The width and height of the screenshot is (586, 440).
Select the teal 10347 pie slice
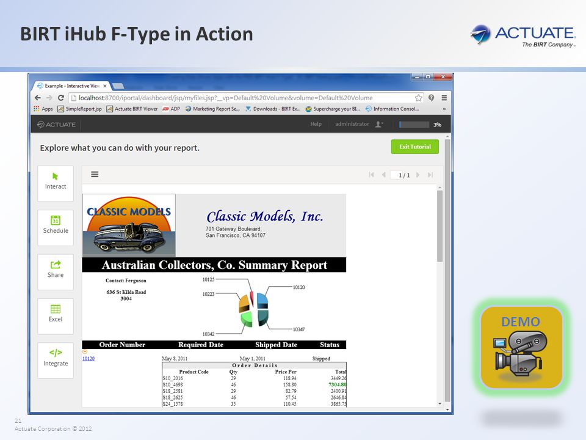[x=262, y=317]
